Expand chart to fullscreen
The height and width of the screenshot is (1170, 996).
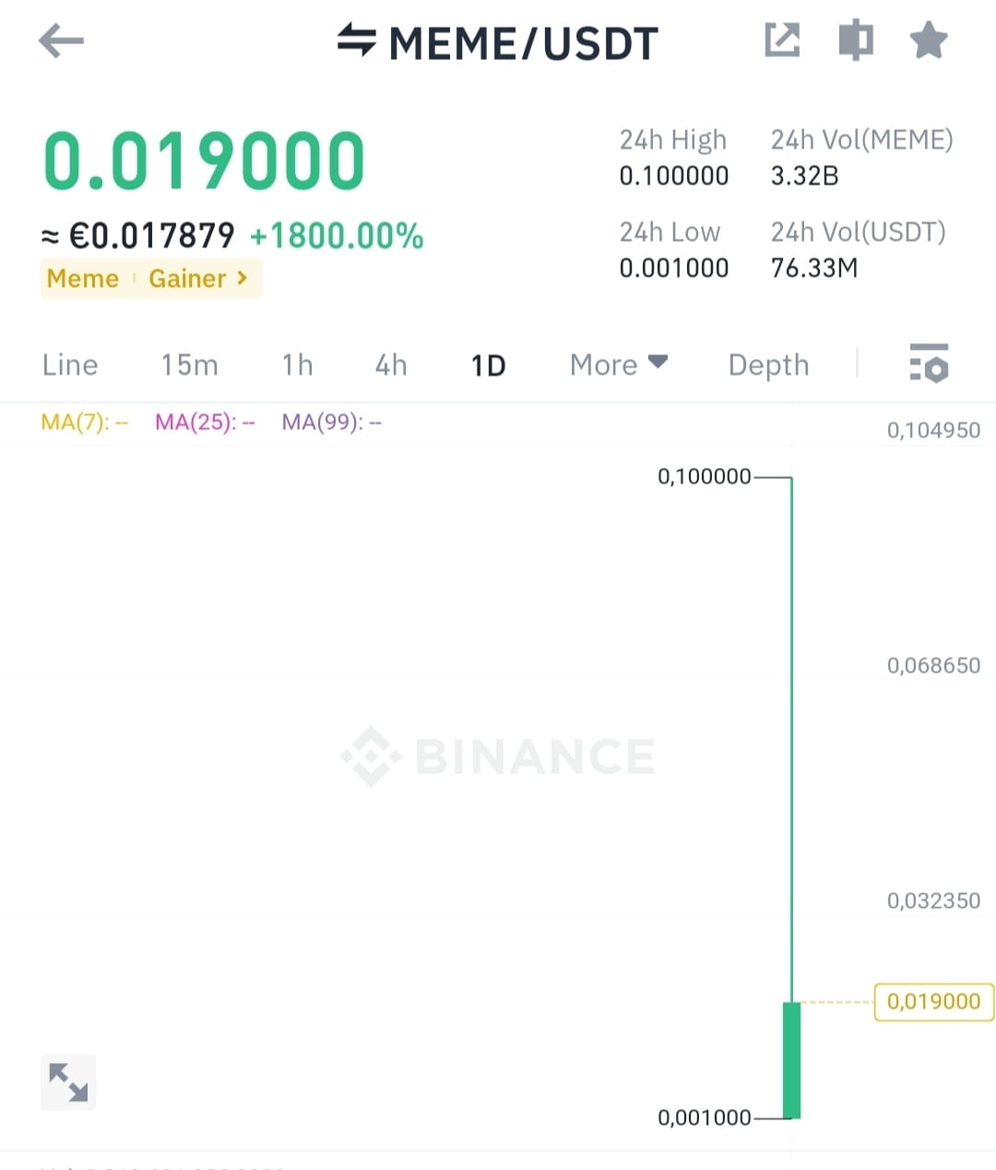pos(68,1081)
